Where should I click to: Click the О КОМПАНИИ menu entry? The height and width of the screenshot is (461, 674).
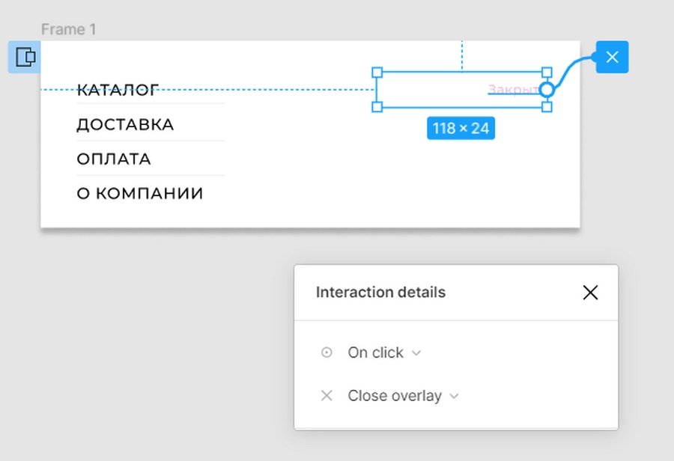pyautogui.click(x=139, y=193)
